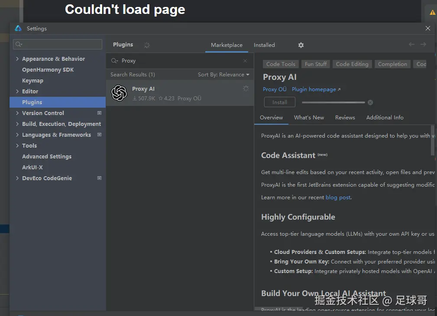Screen dimensions: 437x316
Task: Open the Reviews tab
Action: coord(345,118)
